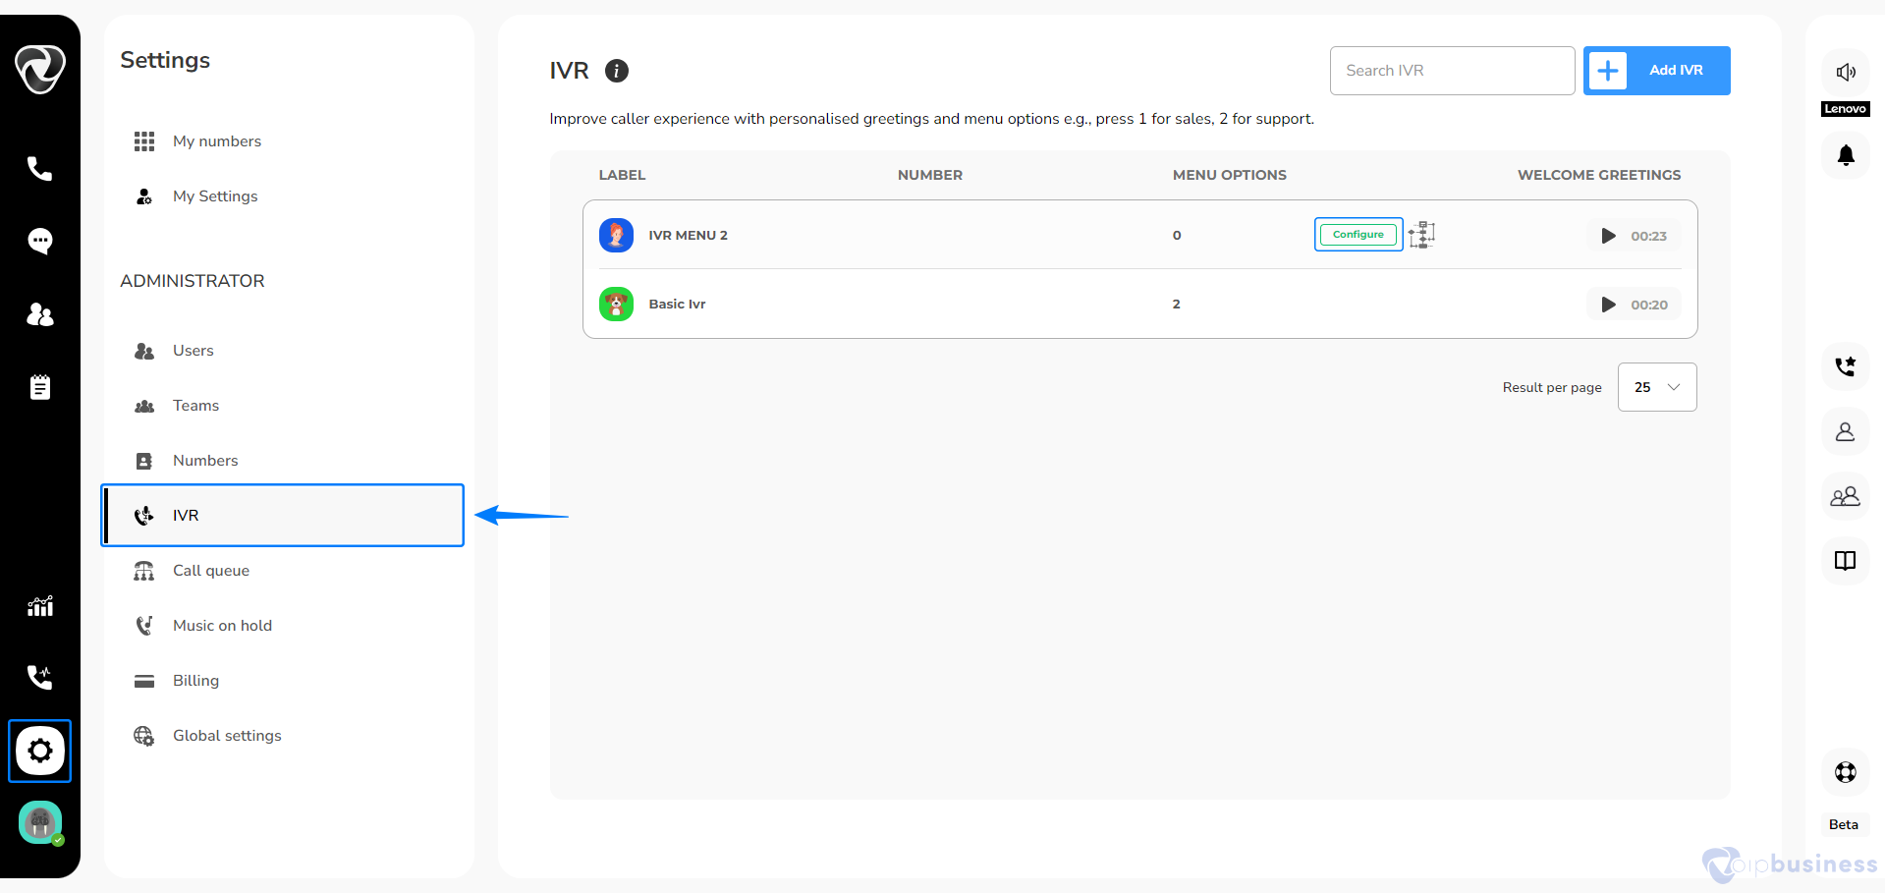Click the Add IVR button
The height and width of the screenshot is (893, 1885).
[x=1656, y=71]
